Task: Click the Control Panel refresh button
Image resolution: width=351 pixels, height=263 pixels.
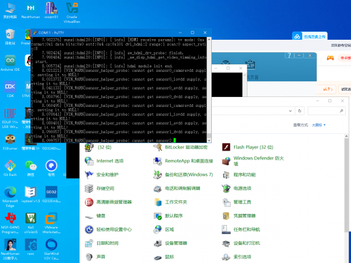Action: pos(301,109)
